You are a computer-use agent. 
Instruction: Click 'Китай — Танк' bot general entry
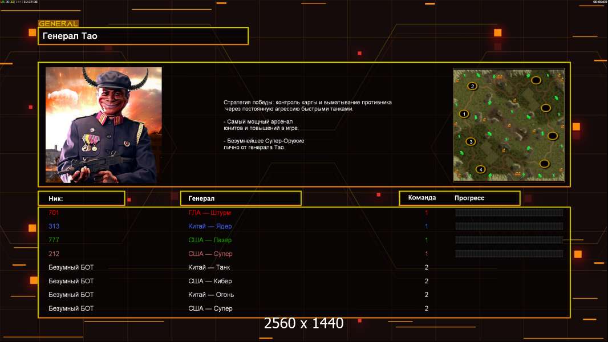click(x=209, y=267)
